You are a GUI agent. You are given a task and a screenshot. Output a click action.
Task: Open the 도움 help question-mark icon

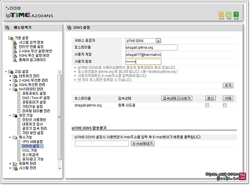point(236,14)
